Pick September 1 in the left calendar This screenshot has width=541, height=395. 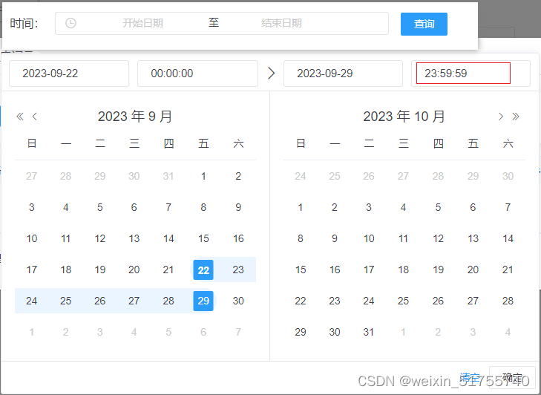click(x=203, y=176)
